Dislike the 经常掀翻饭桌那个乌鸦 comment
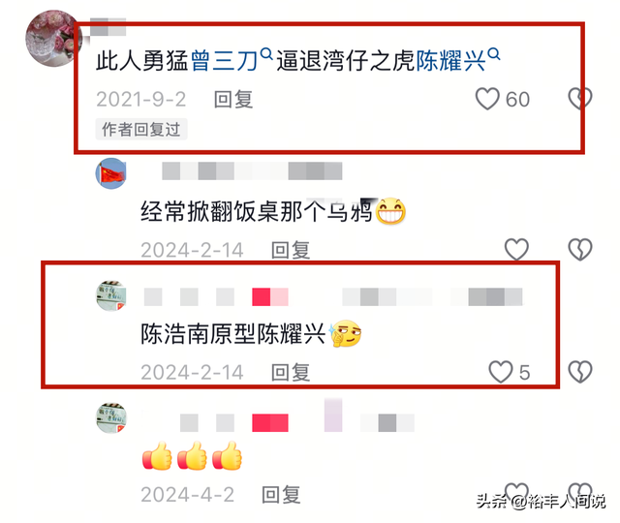Viewport: 620px width, 523px height. [x=580, y=250]
